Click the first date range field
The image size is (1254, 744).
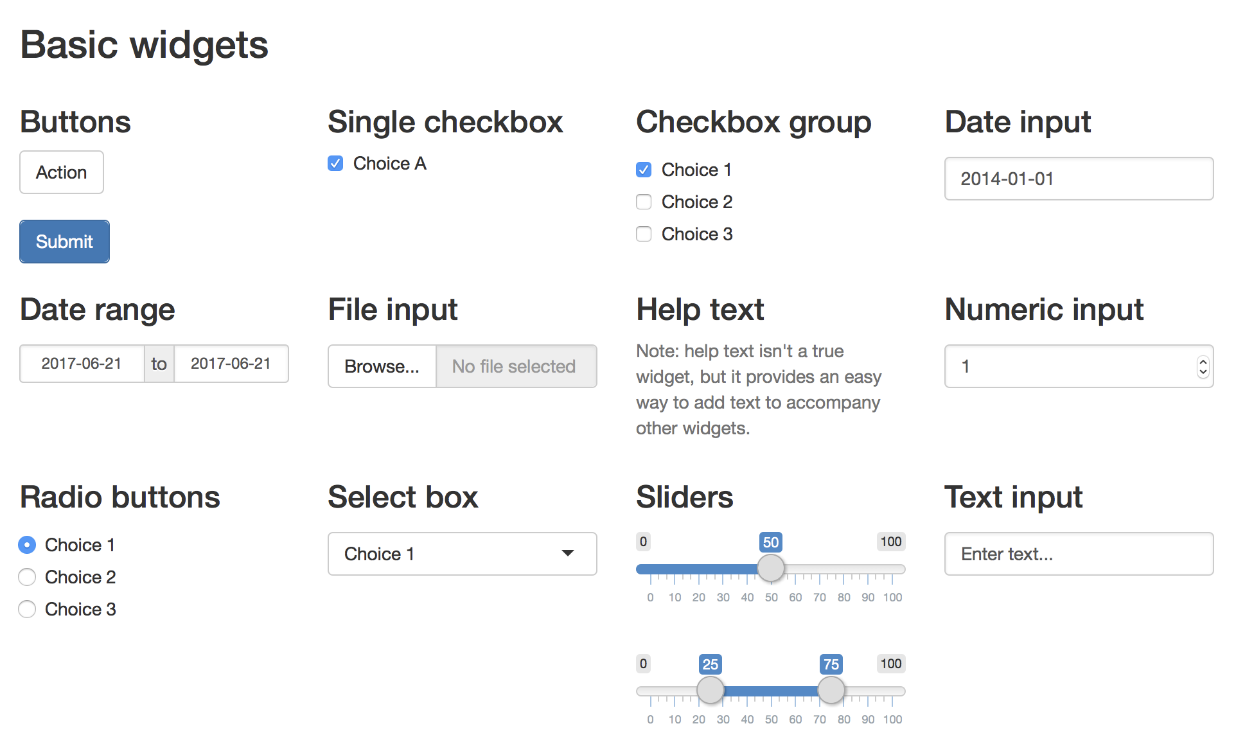tap(82, 364)
